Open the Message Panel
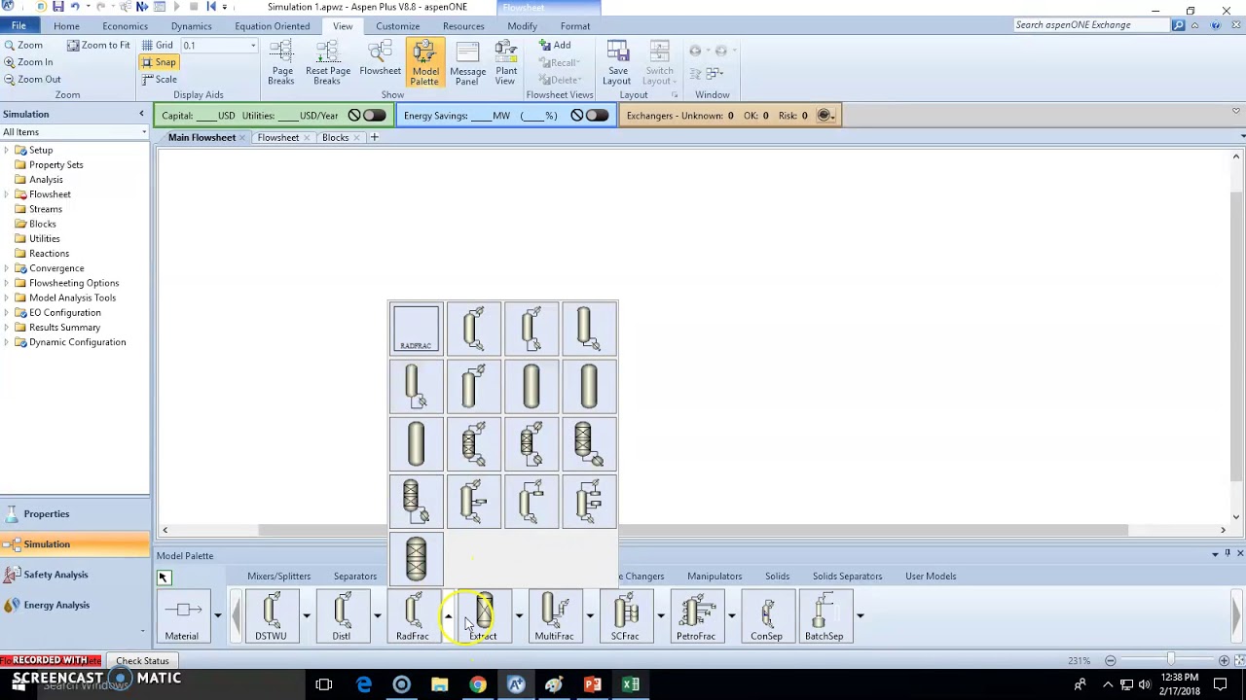The width and height of the screenshot is (1246, 700). coord(467,63)
